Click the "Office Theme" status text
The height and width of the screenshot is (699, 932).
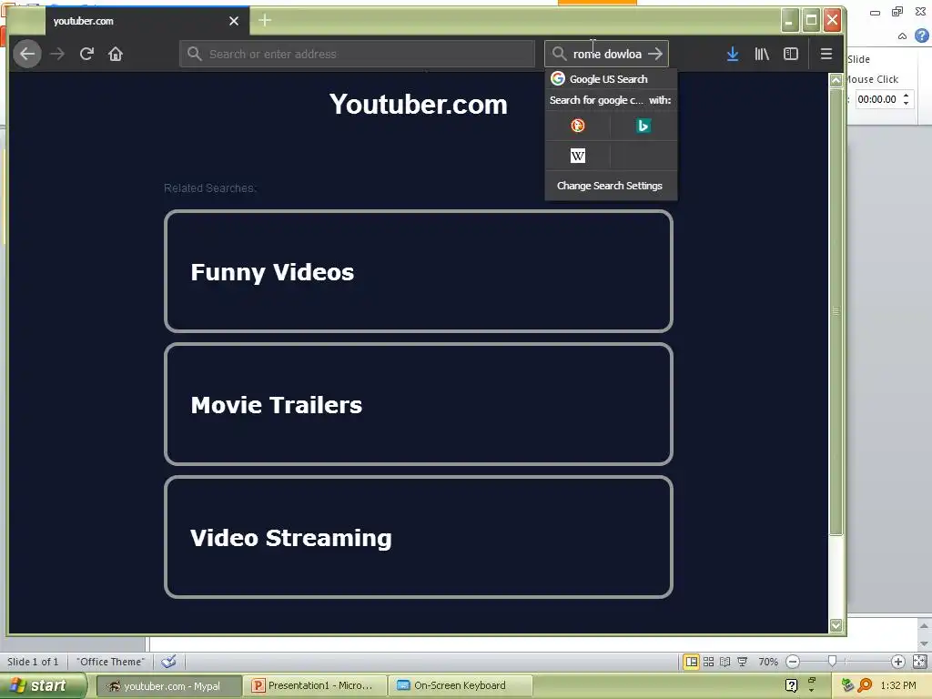[x=110, y=662]
